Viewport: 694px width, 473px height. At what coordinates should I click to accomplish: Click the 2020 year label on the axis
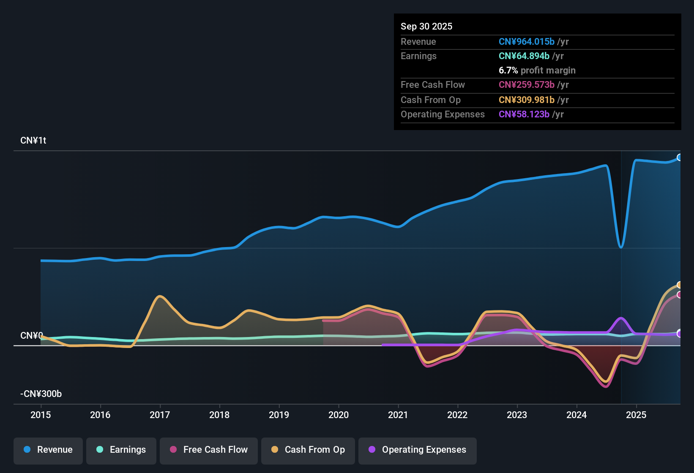[338, 415]
